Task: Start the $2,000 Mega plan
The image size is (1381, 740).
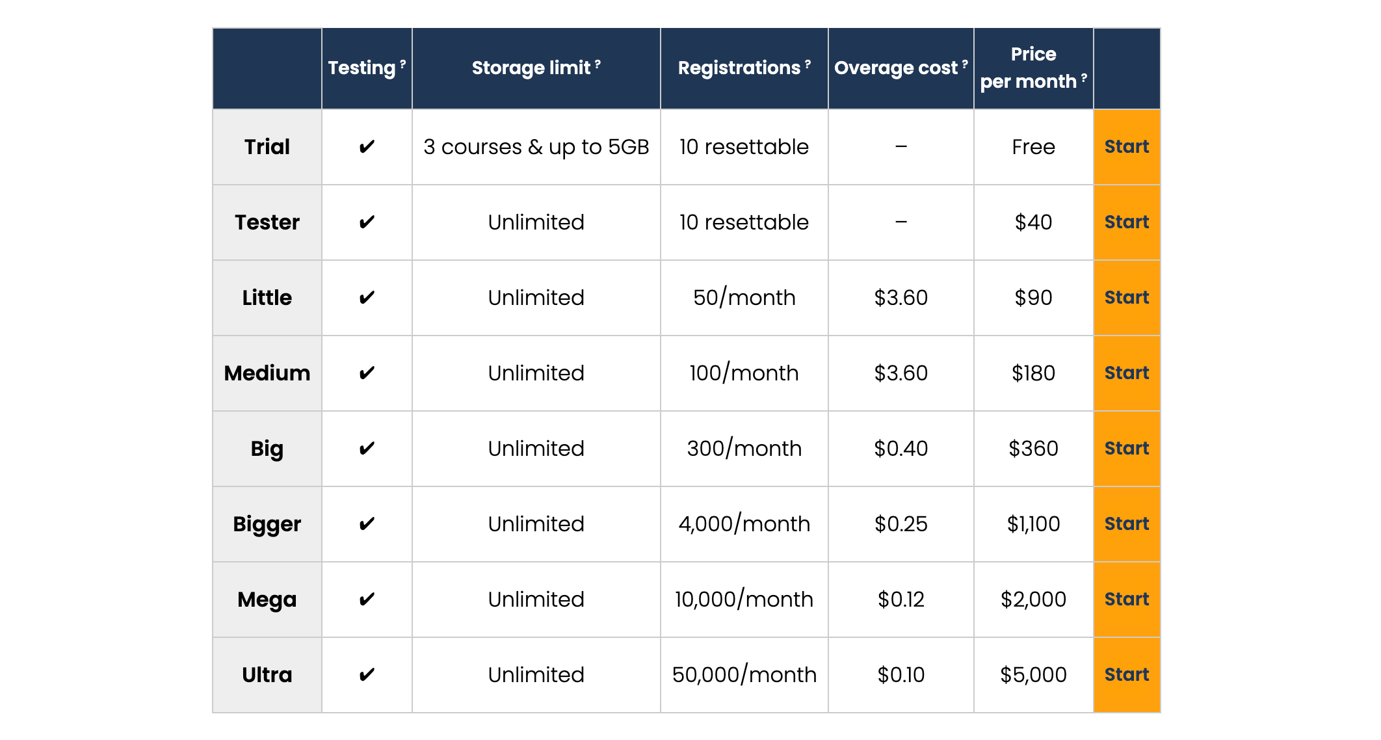Action: pyautogui.click(x=1127, y=600)
